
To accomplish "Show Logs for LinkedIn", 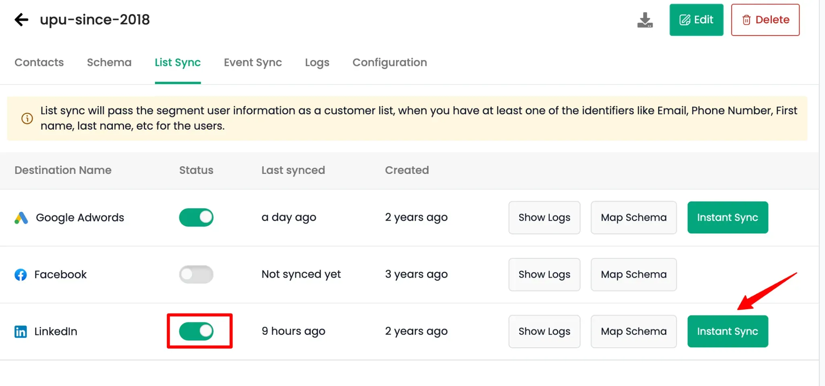I will click(x=544, y=331).
